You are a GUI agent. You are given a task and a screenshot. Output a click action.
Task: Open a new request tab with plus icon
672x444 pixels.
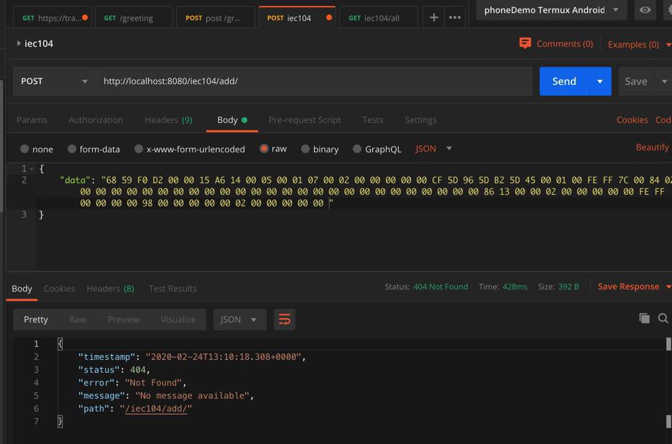(x=433, y=17)
